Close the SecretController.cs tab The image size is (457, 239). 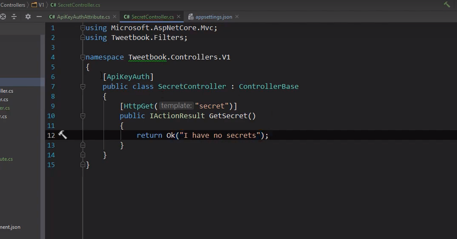[x=179, y=17]
